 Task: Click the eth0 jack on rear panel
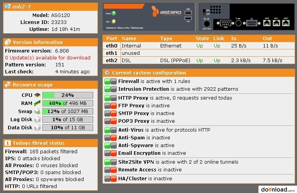[x=267, y=23]
